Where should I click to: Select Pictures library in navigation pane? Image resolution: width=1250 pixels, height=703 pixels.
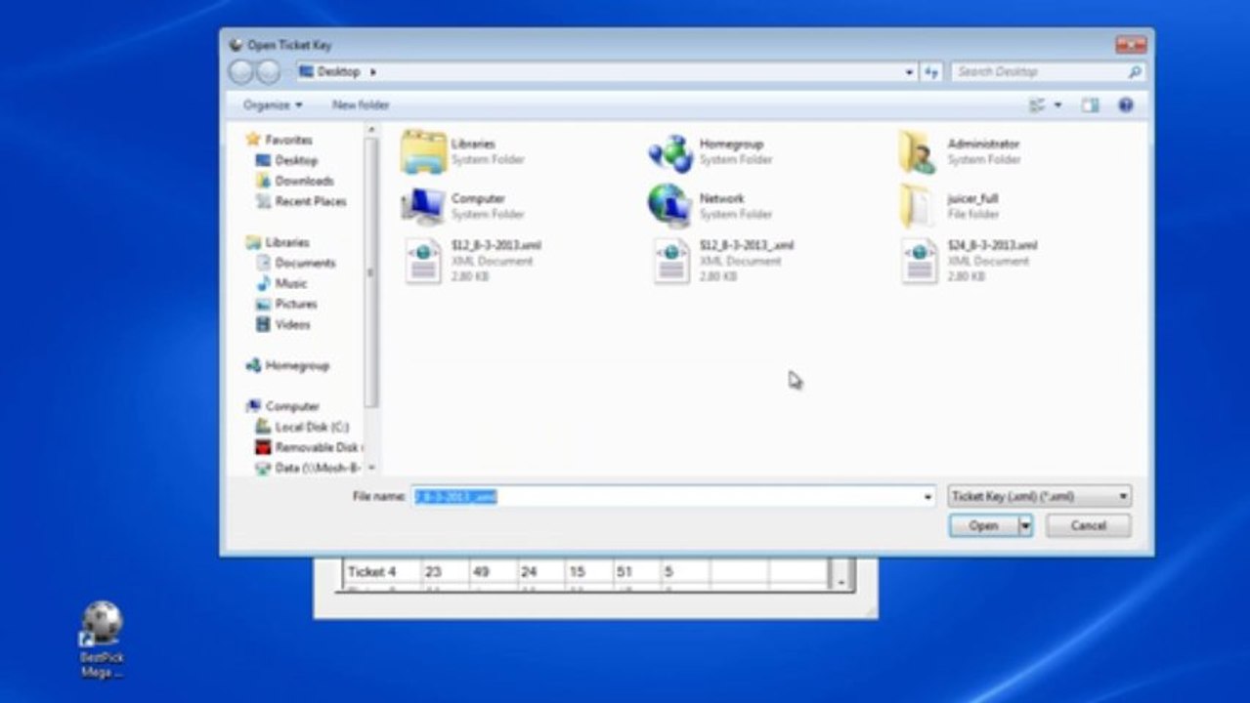(x=285, y=304)
